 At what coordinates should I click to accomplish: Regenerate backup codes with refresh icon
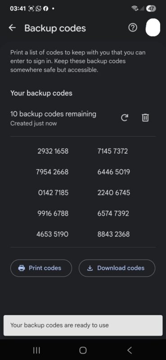[125, 118]
